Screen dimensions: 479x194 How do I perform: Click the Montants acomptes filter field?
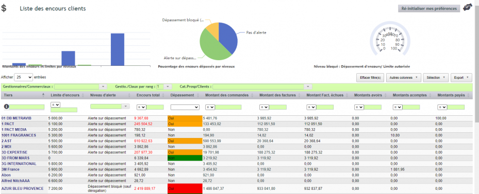tap(411, 108)
